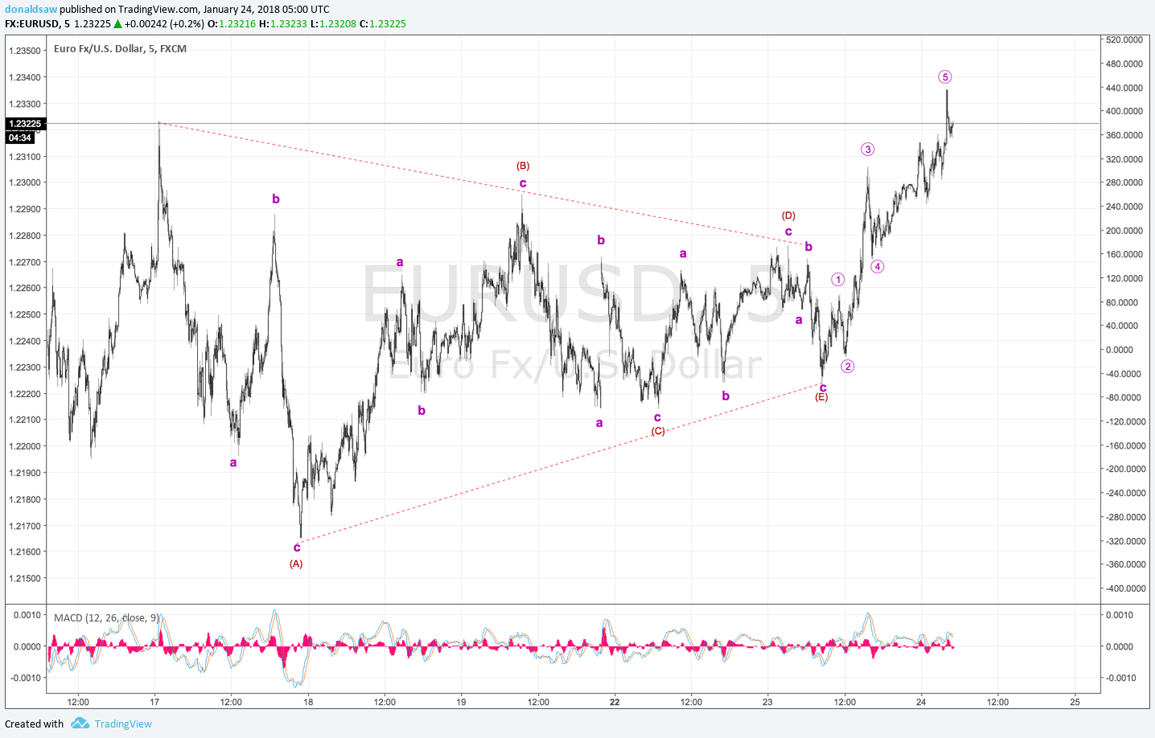Click the 'a' label below the 1.22000 low
1155x738 pixels.
point(233,463)
